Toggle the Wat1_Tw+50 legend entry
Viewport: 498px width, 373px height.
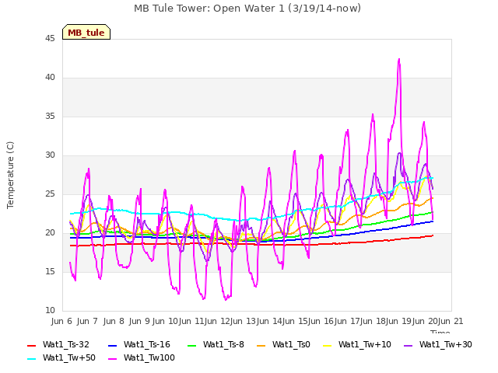61,358
